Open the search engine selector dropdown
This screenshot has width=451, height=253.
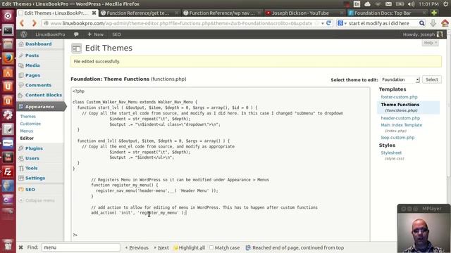click(341, 23)
